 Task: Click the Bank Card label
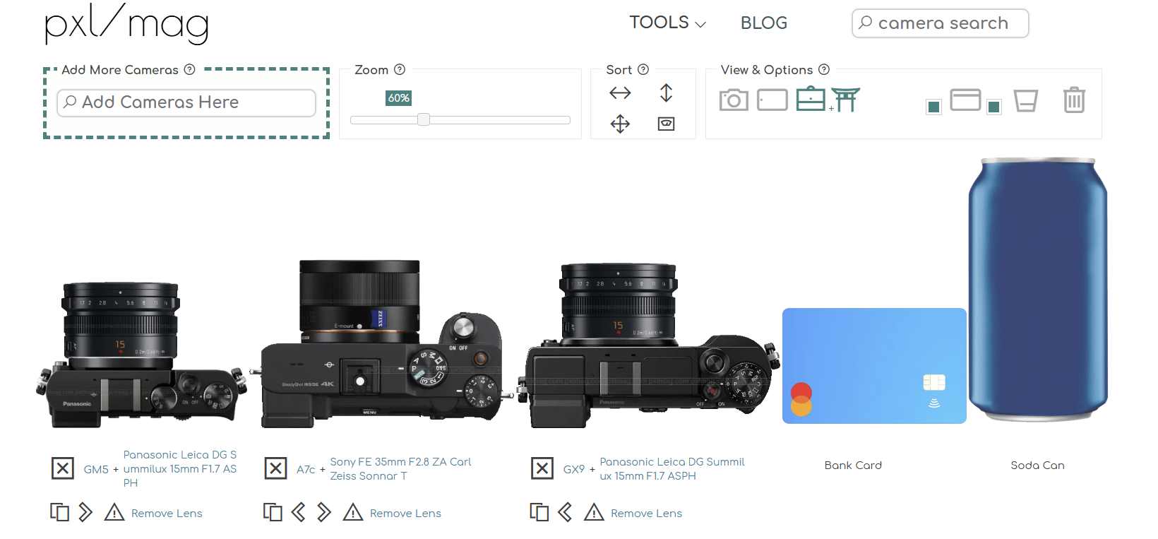853,466
